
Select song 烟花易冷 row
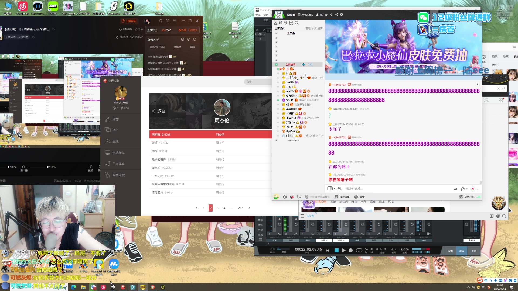(210, 193)
